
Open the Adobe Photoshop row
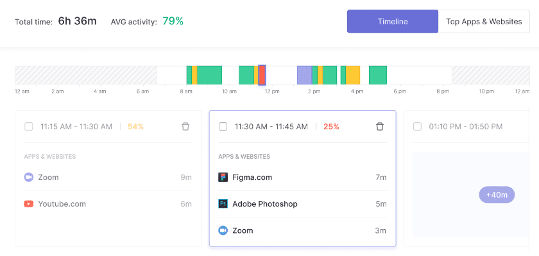click(x=302, y=204)
